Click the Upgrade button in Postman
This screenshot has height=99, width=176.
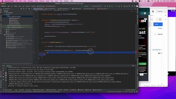click(x=160, y=12)
